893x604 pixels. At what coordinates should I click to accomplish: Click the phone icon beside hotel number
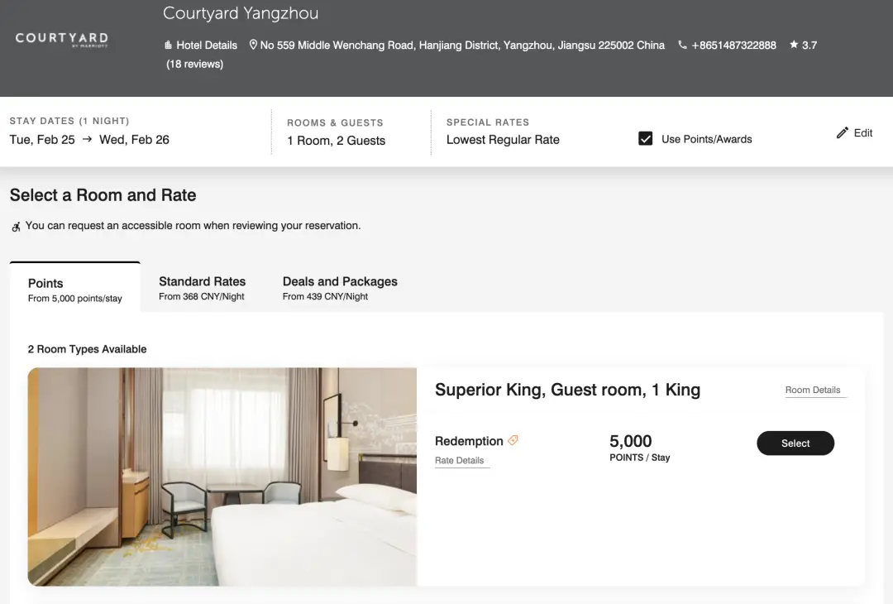pos(682,45)
